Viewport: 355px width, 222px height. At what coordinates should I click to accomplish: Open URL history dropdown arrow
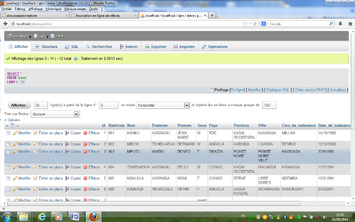click(x=250, y=24)
